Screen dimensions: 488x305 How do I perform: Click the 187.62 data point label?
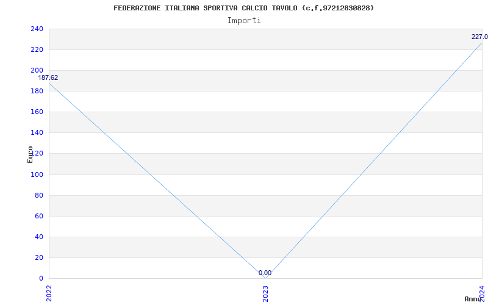click(48, 78)
